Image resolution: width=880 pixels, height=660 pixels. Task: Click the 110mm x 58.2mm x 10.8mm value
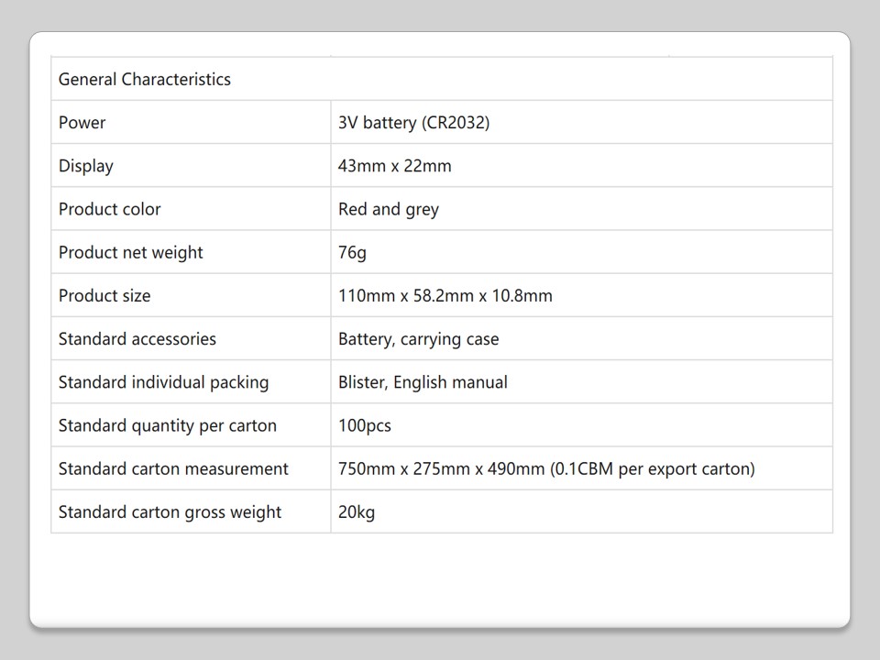[445, 295]
